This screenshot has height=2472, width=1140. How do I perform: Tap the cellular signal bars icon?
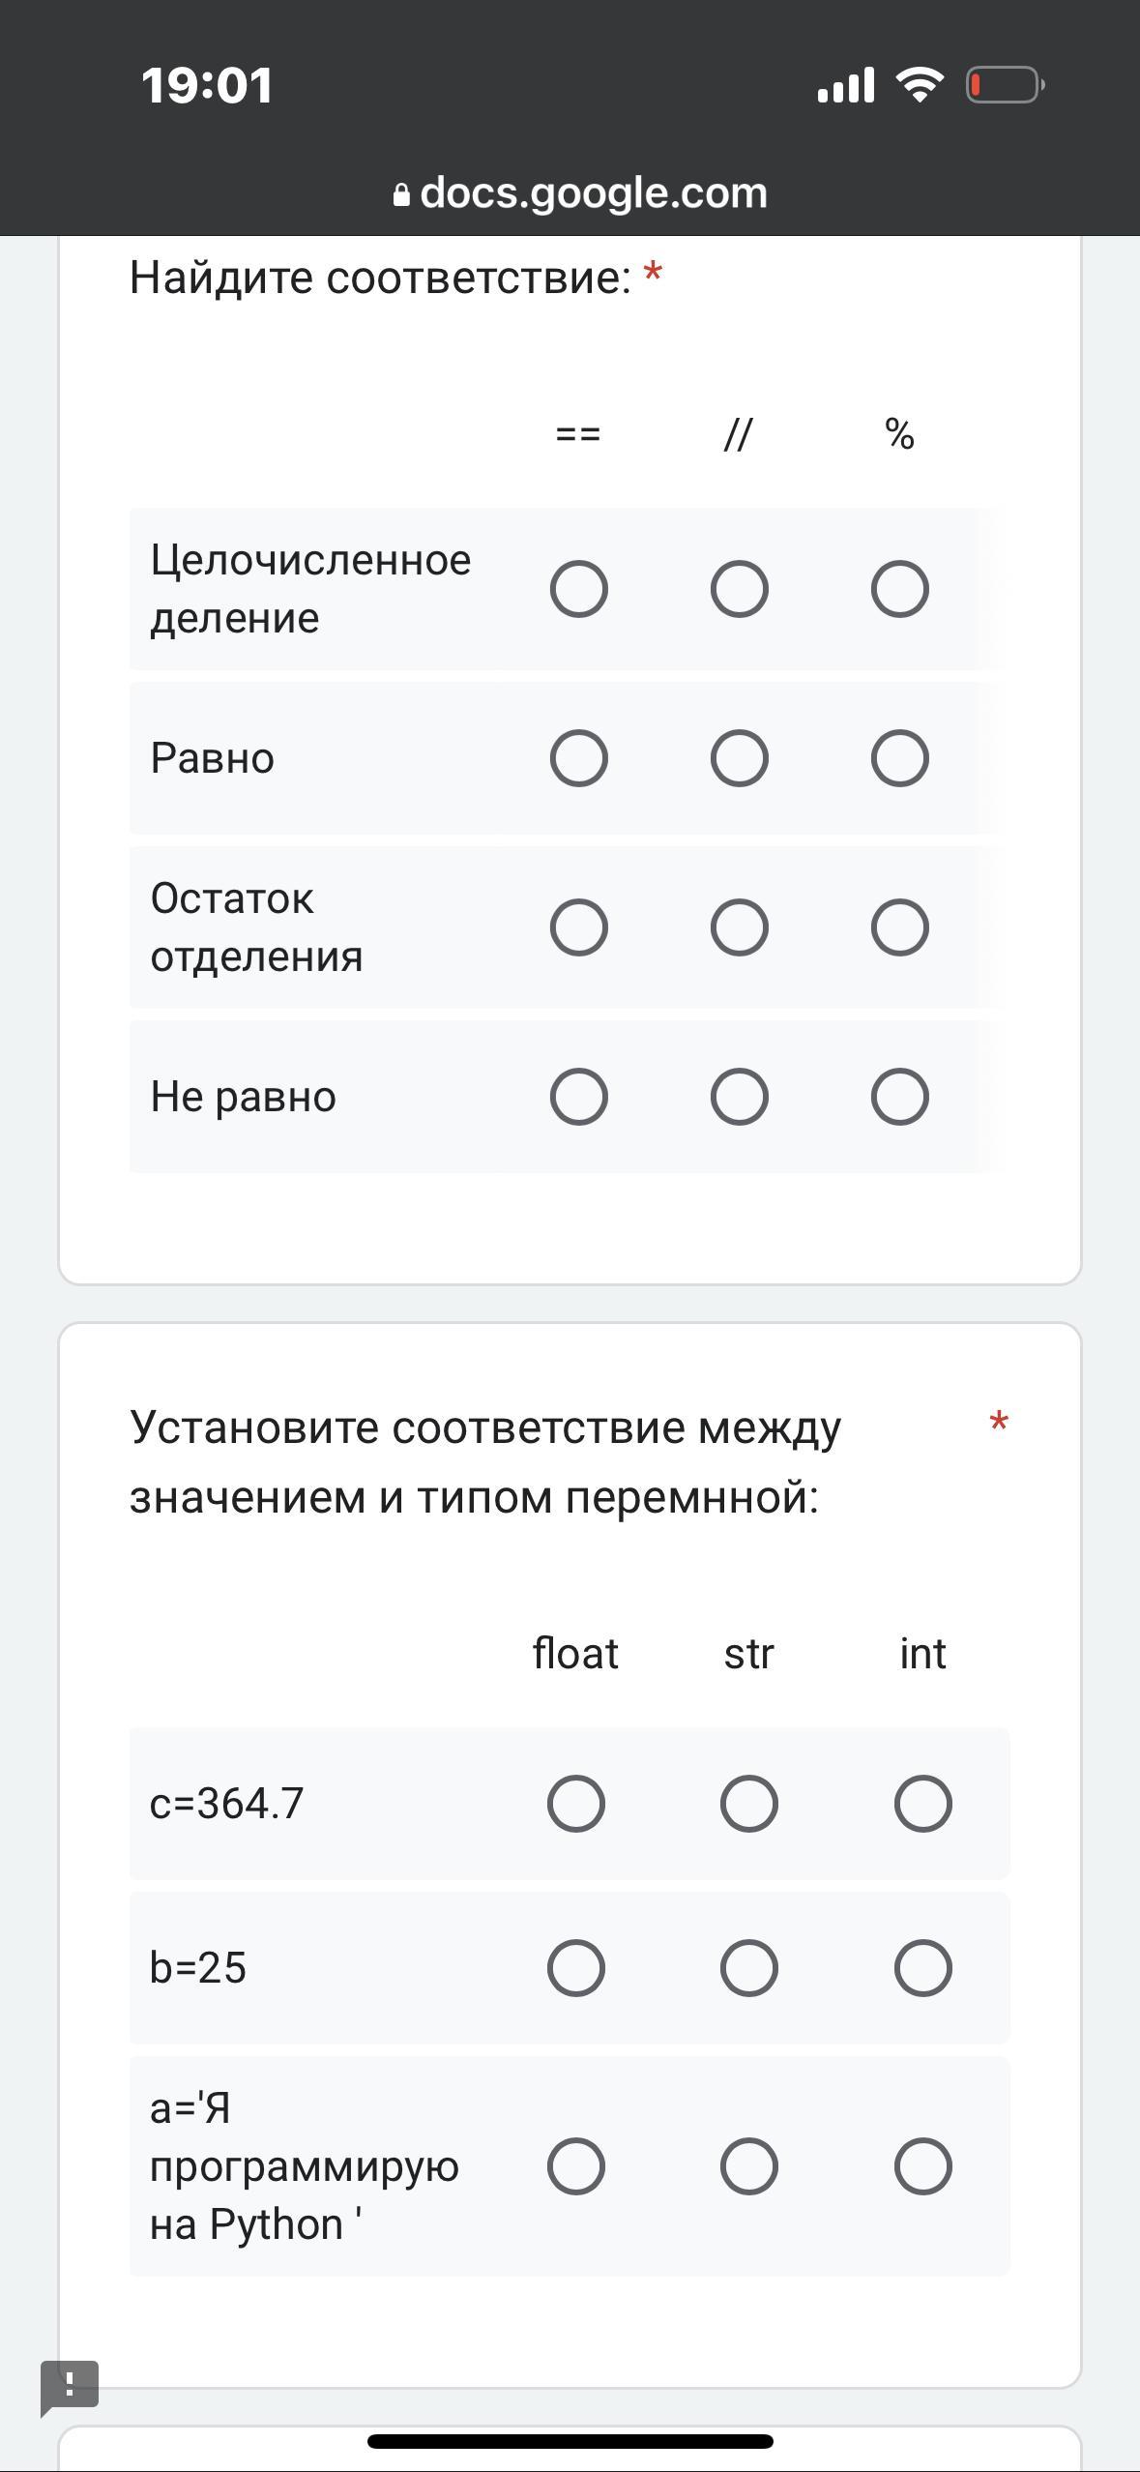click(845, 85)
